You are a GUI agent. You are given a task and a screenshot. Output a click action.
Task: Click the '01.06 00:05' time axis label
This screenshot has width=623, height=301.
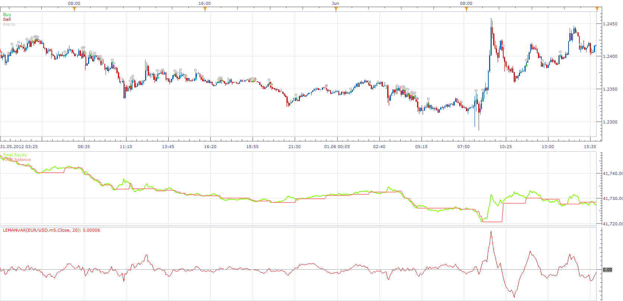tap(337, 147)
